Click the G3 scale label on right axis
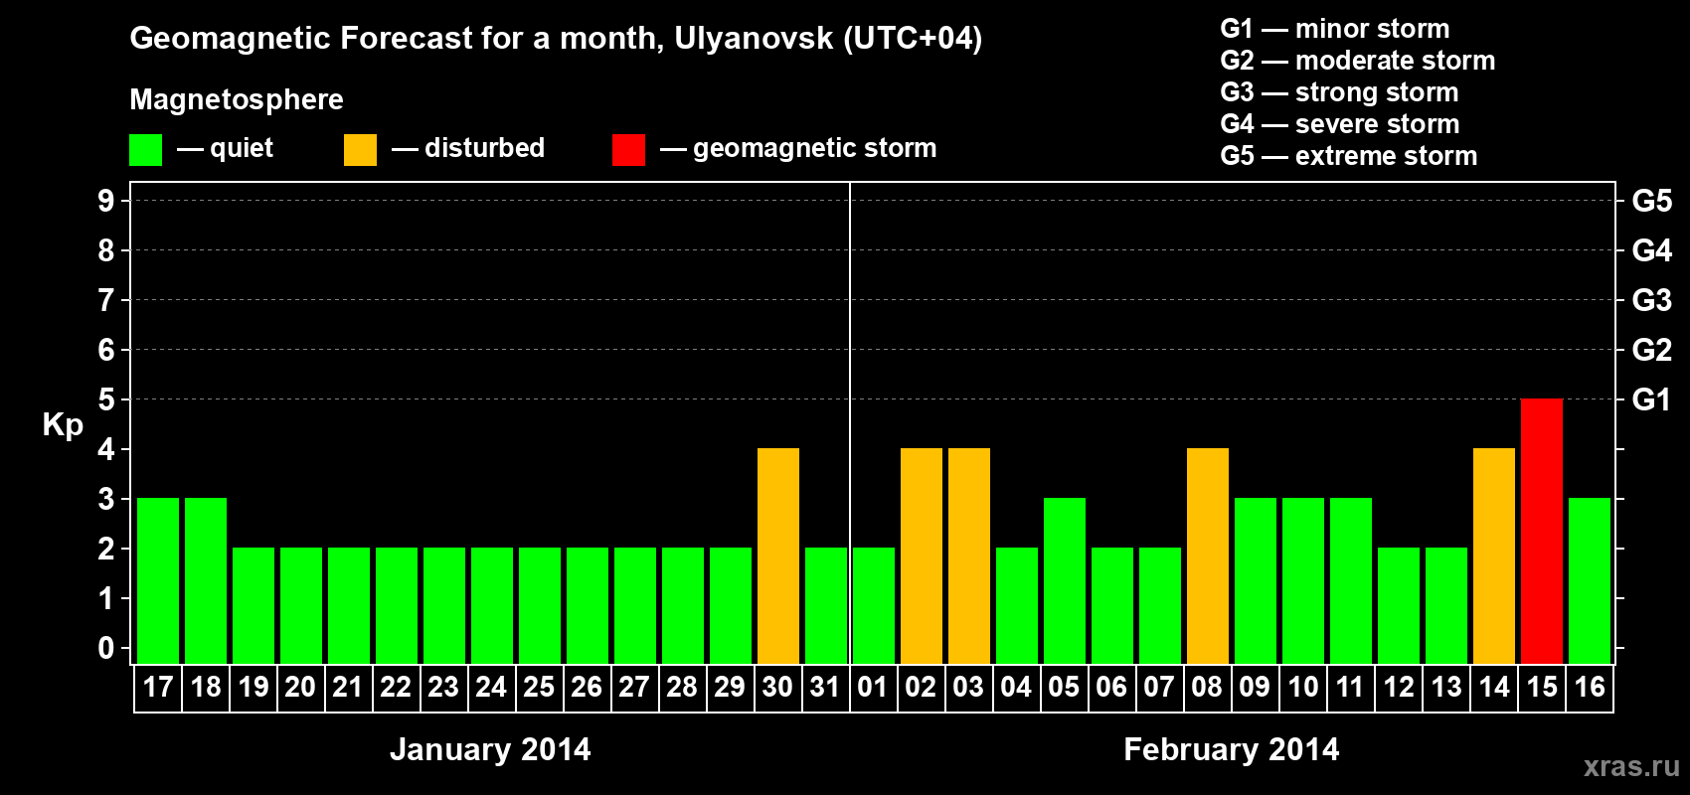This screenshot has height=795, width=1690. (1652, 300)
